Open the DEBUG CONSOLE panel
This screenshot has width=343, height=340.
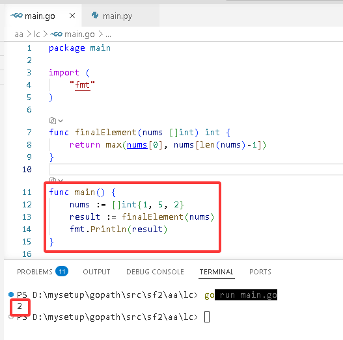155,272
